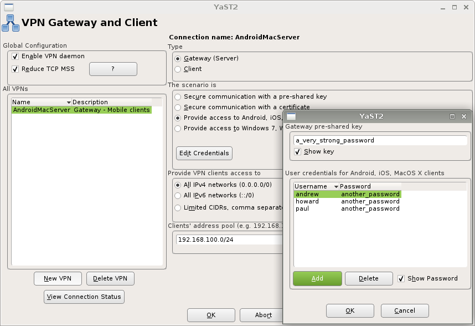Close the credentials dialog with X
Image resolution: width=475 pixels, height=326 pixels.
point(464,116)
